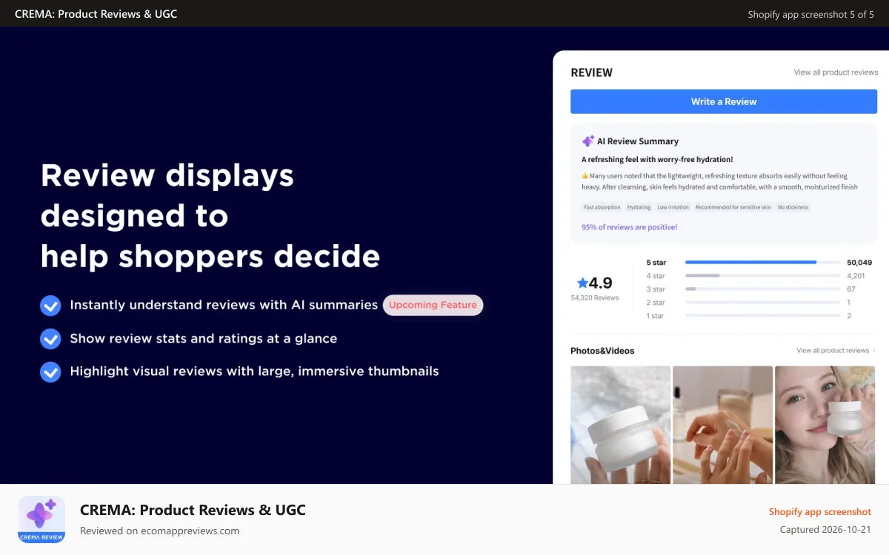Click top bar title CREMA: Product Reviews & UGC
889x555 pixels.
click(x=96, y=13)
